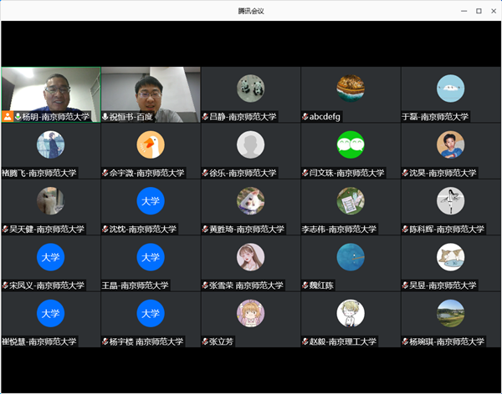Click the muted mic icon beside 沈忱-南京师范大学
This screenshot has width=502, height=394.
(x=105, y=230)
